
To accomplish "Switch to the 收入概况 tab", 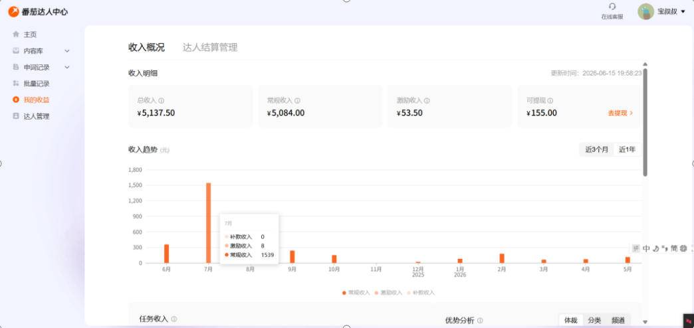I will (146, 48).
